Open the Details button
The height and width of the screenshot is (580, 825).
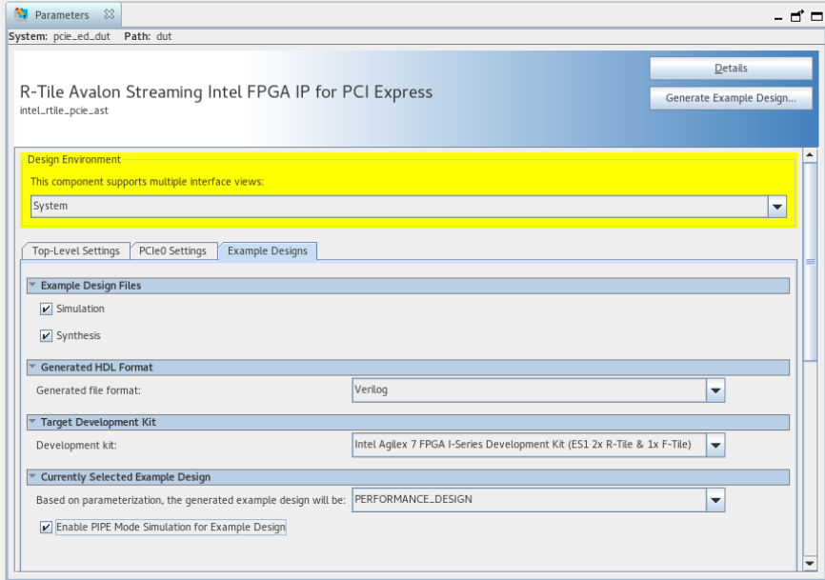(731, 68)
